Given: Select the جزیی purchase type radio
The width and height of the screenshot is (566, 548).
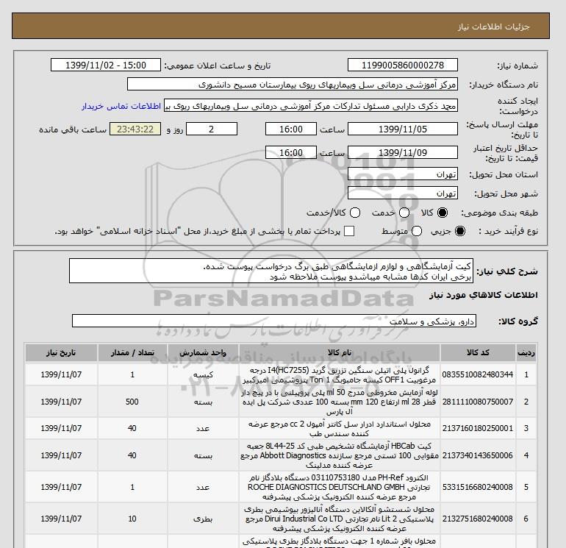Looking at the screenshot, I should pos(460,231).
